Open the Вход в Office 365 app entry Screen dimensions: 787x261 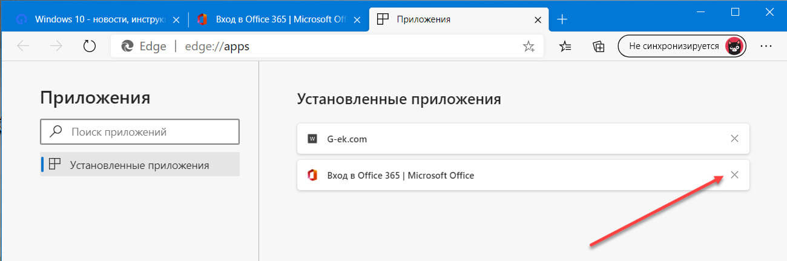pos(523,175)
